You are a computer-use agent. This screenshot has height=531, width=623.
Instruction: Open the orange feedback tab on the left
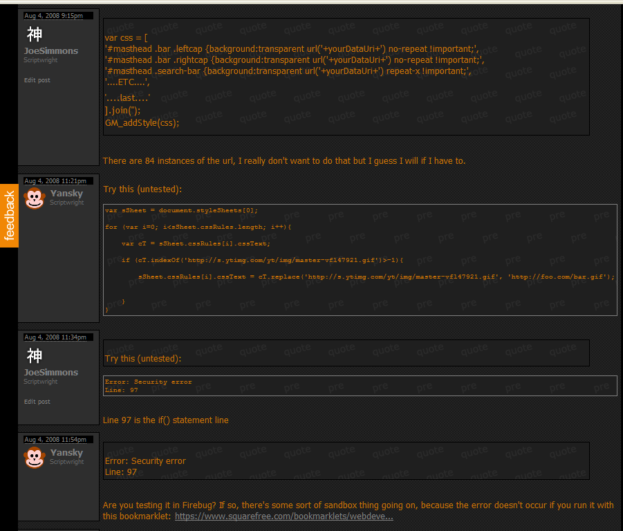pos(9,213)
